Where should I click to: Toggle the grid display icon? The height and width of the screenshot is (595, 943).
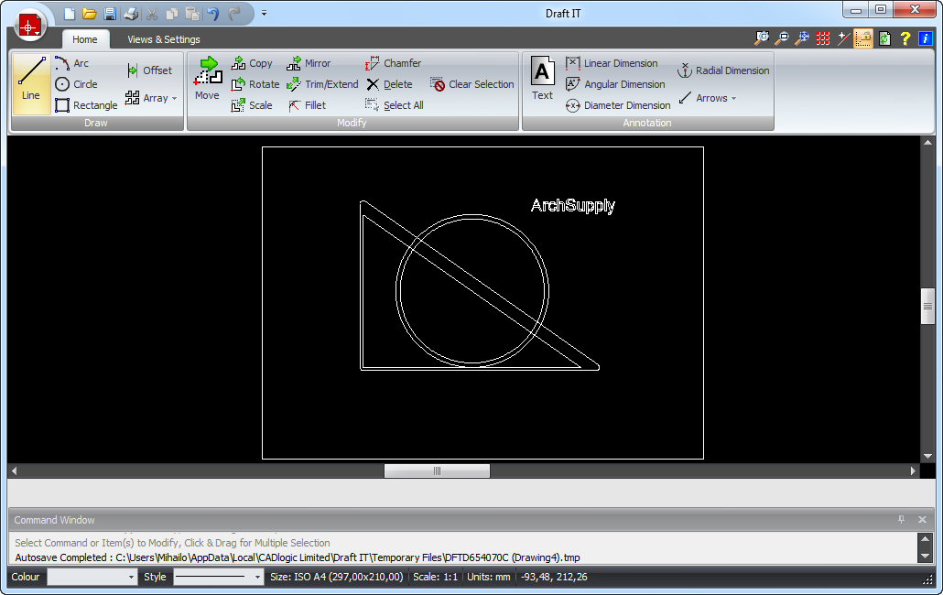(x=821, y=38)
